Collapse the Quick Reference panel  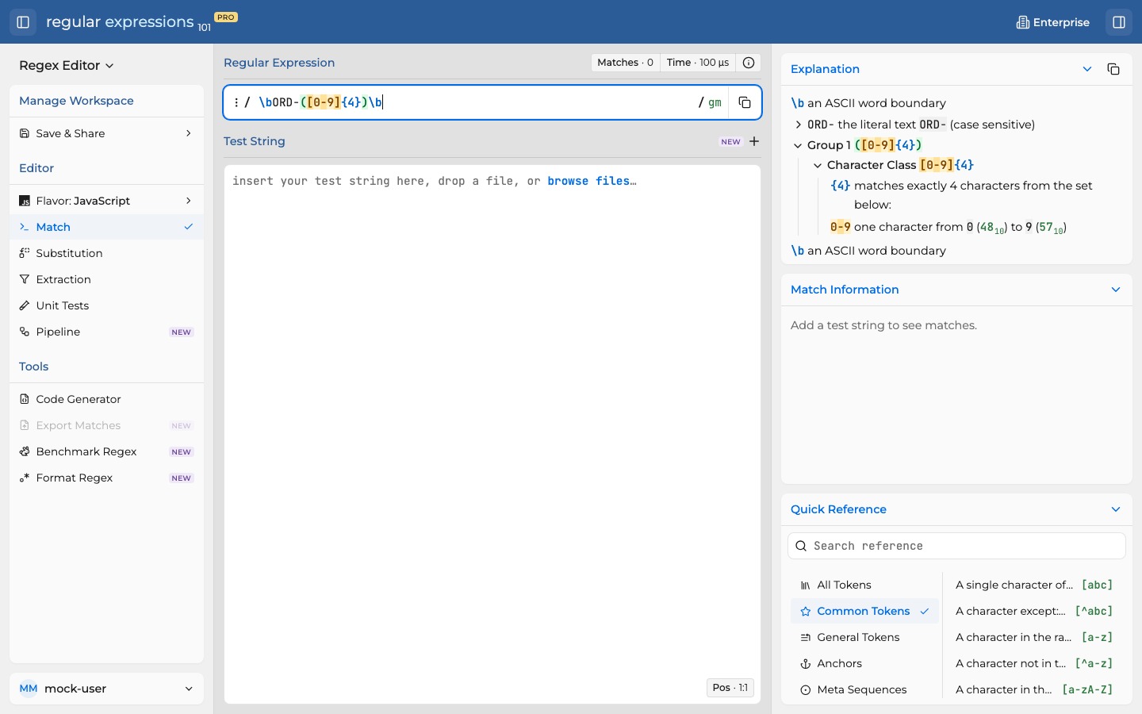1117,509
